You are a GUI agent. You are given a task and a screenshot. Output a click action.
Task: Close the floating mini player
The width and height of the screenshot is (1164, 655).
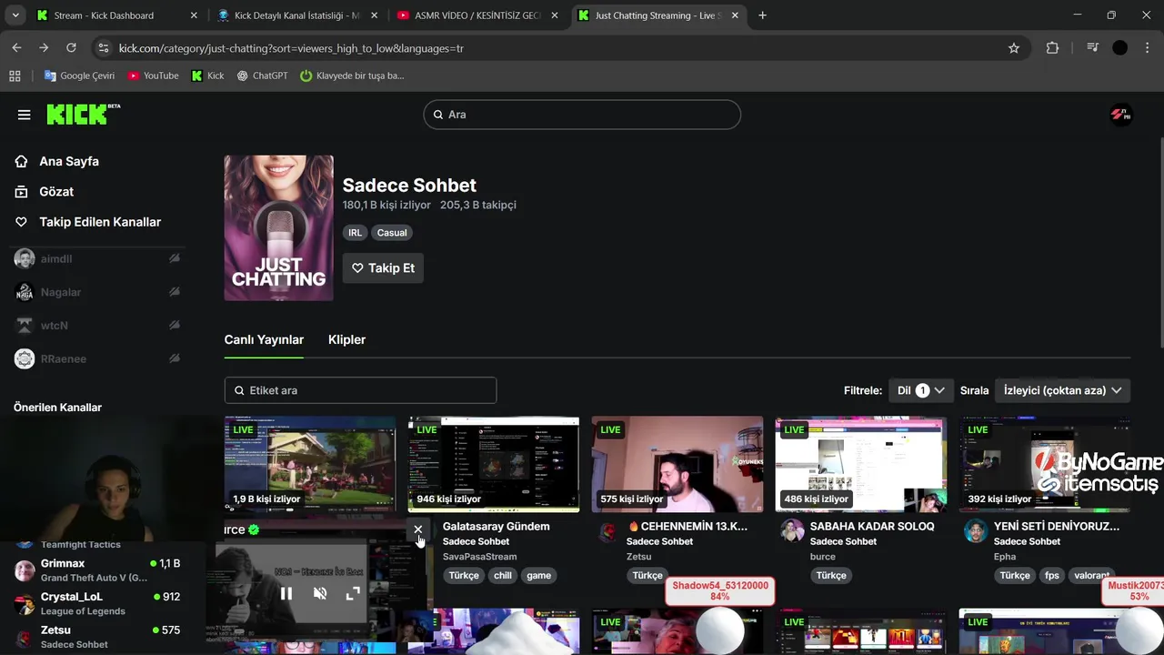pos(417,529)
